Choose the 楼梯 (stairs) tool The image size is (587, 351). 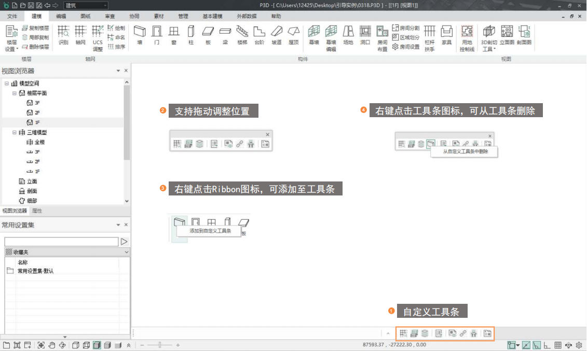tap(242, 34)
